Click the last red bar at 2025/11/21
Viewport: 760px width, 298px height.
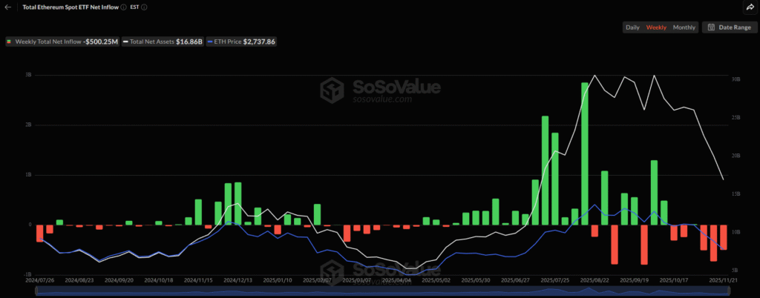[x=723, y=237]
